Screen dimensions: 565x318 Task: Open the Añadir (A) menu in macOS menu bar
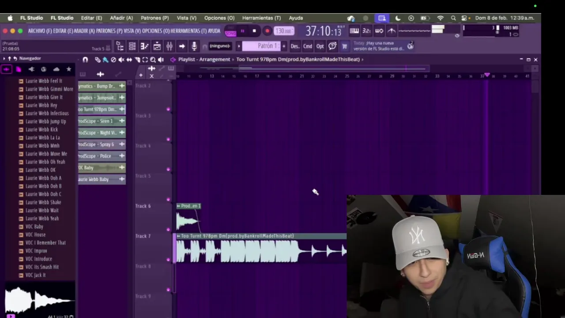121,18
